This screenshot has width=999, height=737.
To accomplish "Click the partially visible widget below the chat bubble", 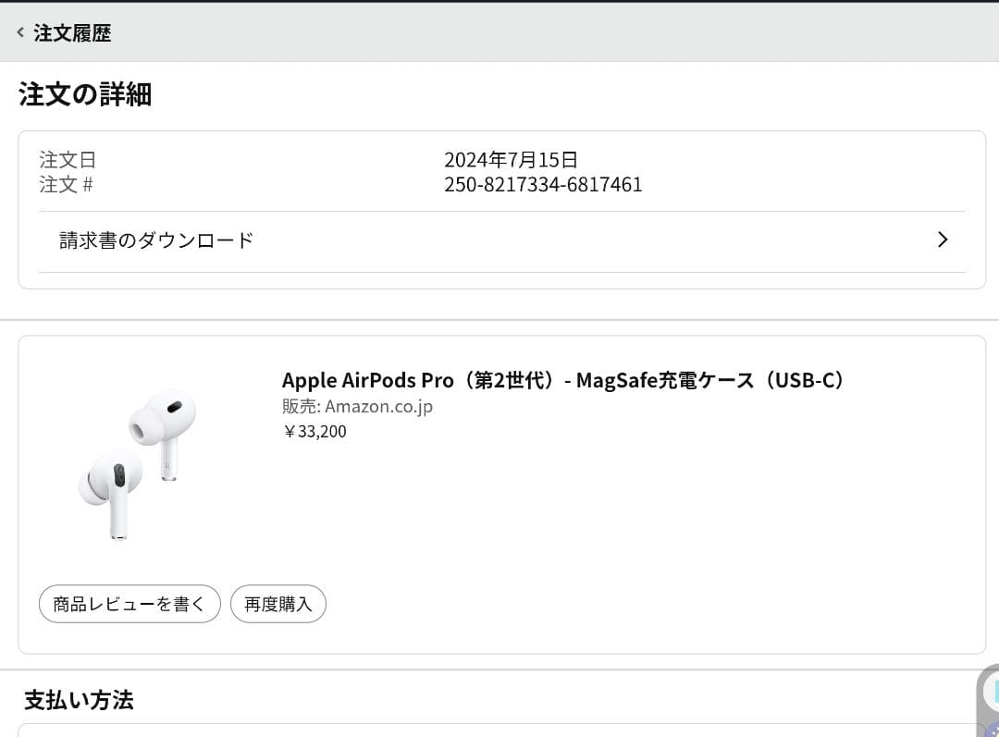I will coord(994,732).
